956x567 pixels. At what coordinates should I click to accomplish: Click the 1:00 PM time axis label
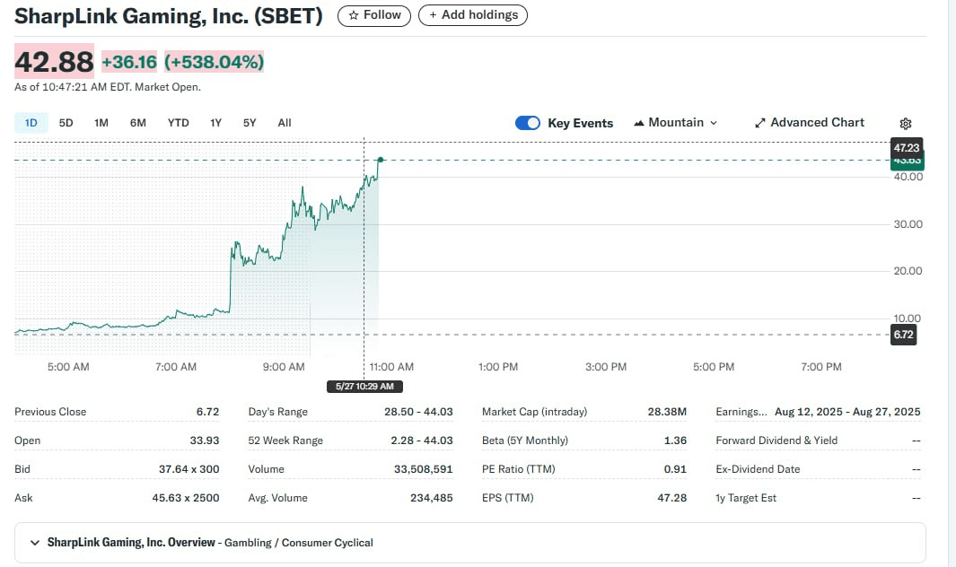498,367
